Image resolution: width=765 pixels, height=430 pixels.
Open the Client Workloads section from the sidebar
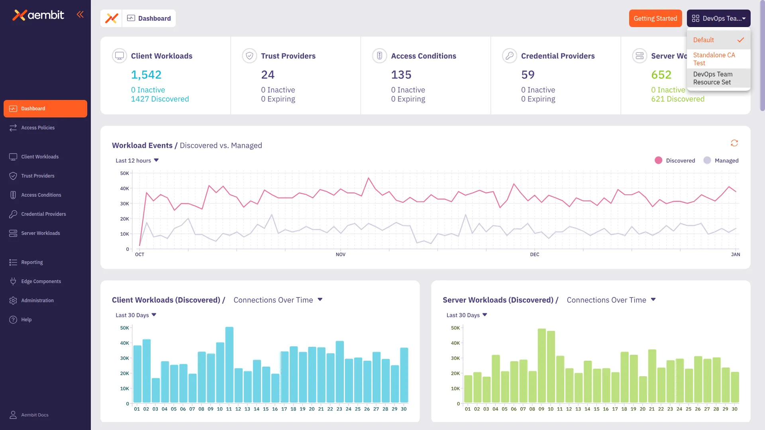tap(39, 156)
